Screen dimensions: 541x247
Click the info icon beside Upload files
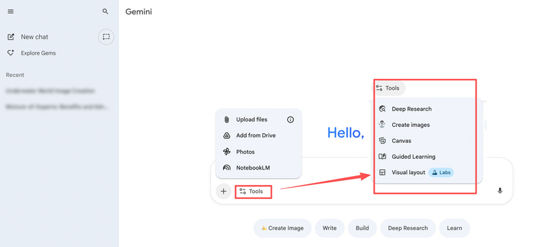(291, 119)
